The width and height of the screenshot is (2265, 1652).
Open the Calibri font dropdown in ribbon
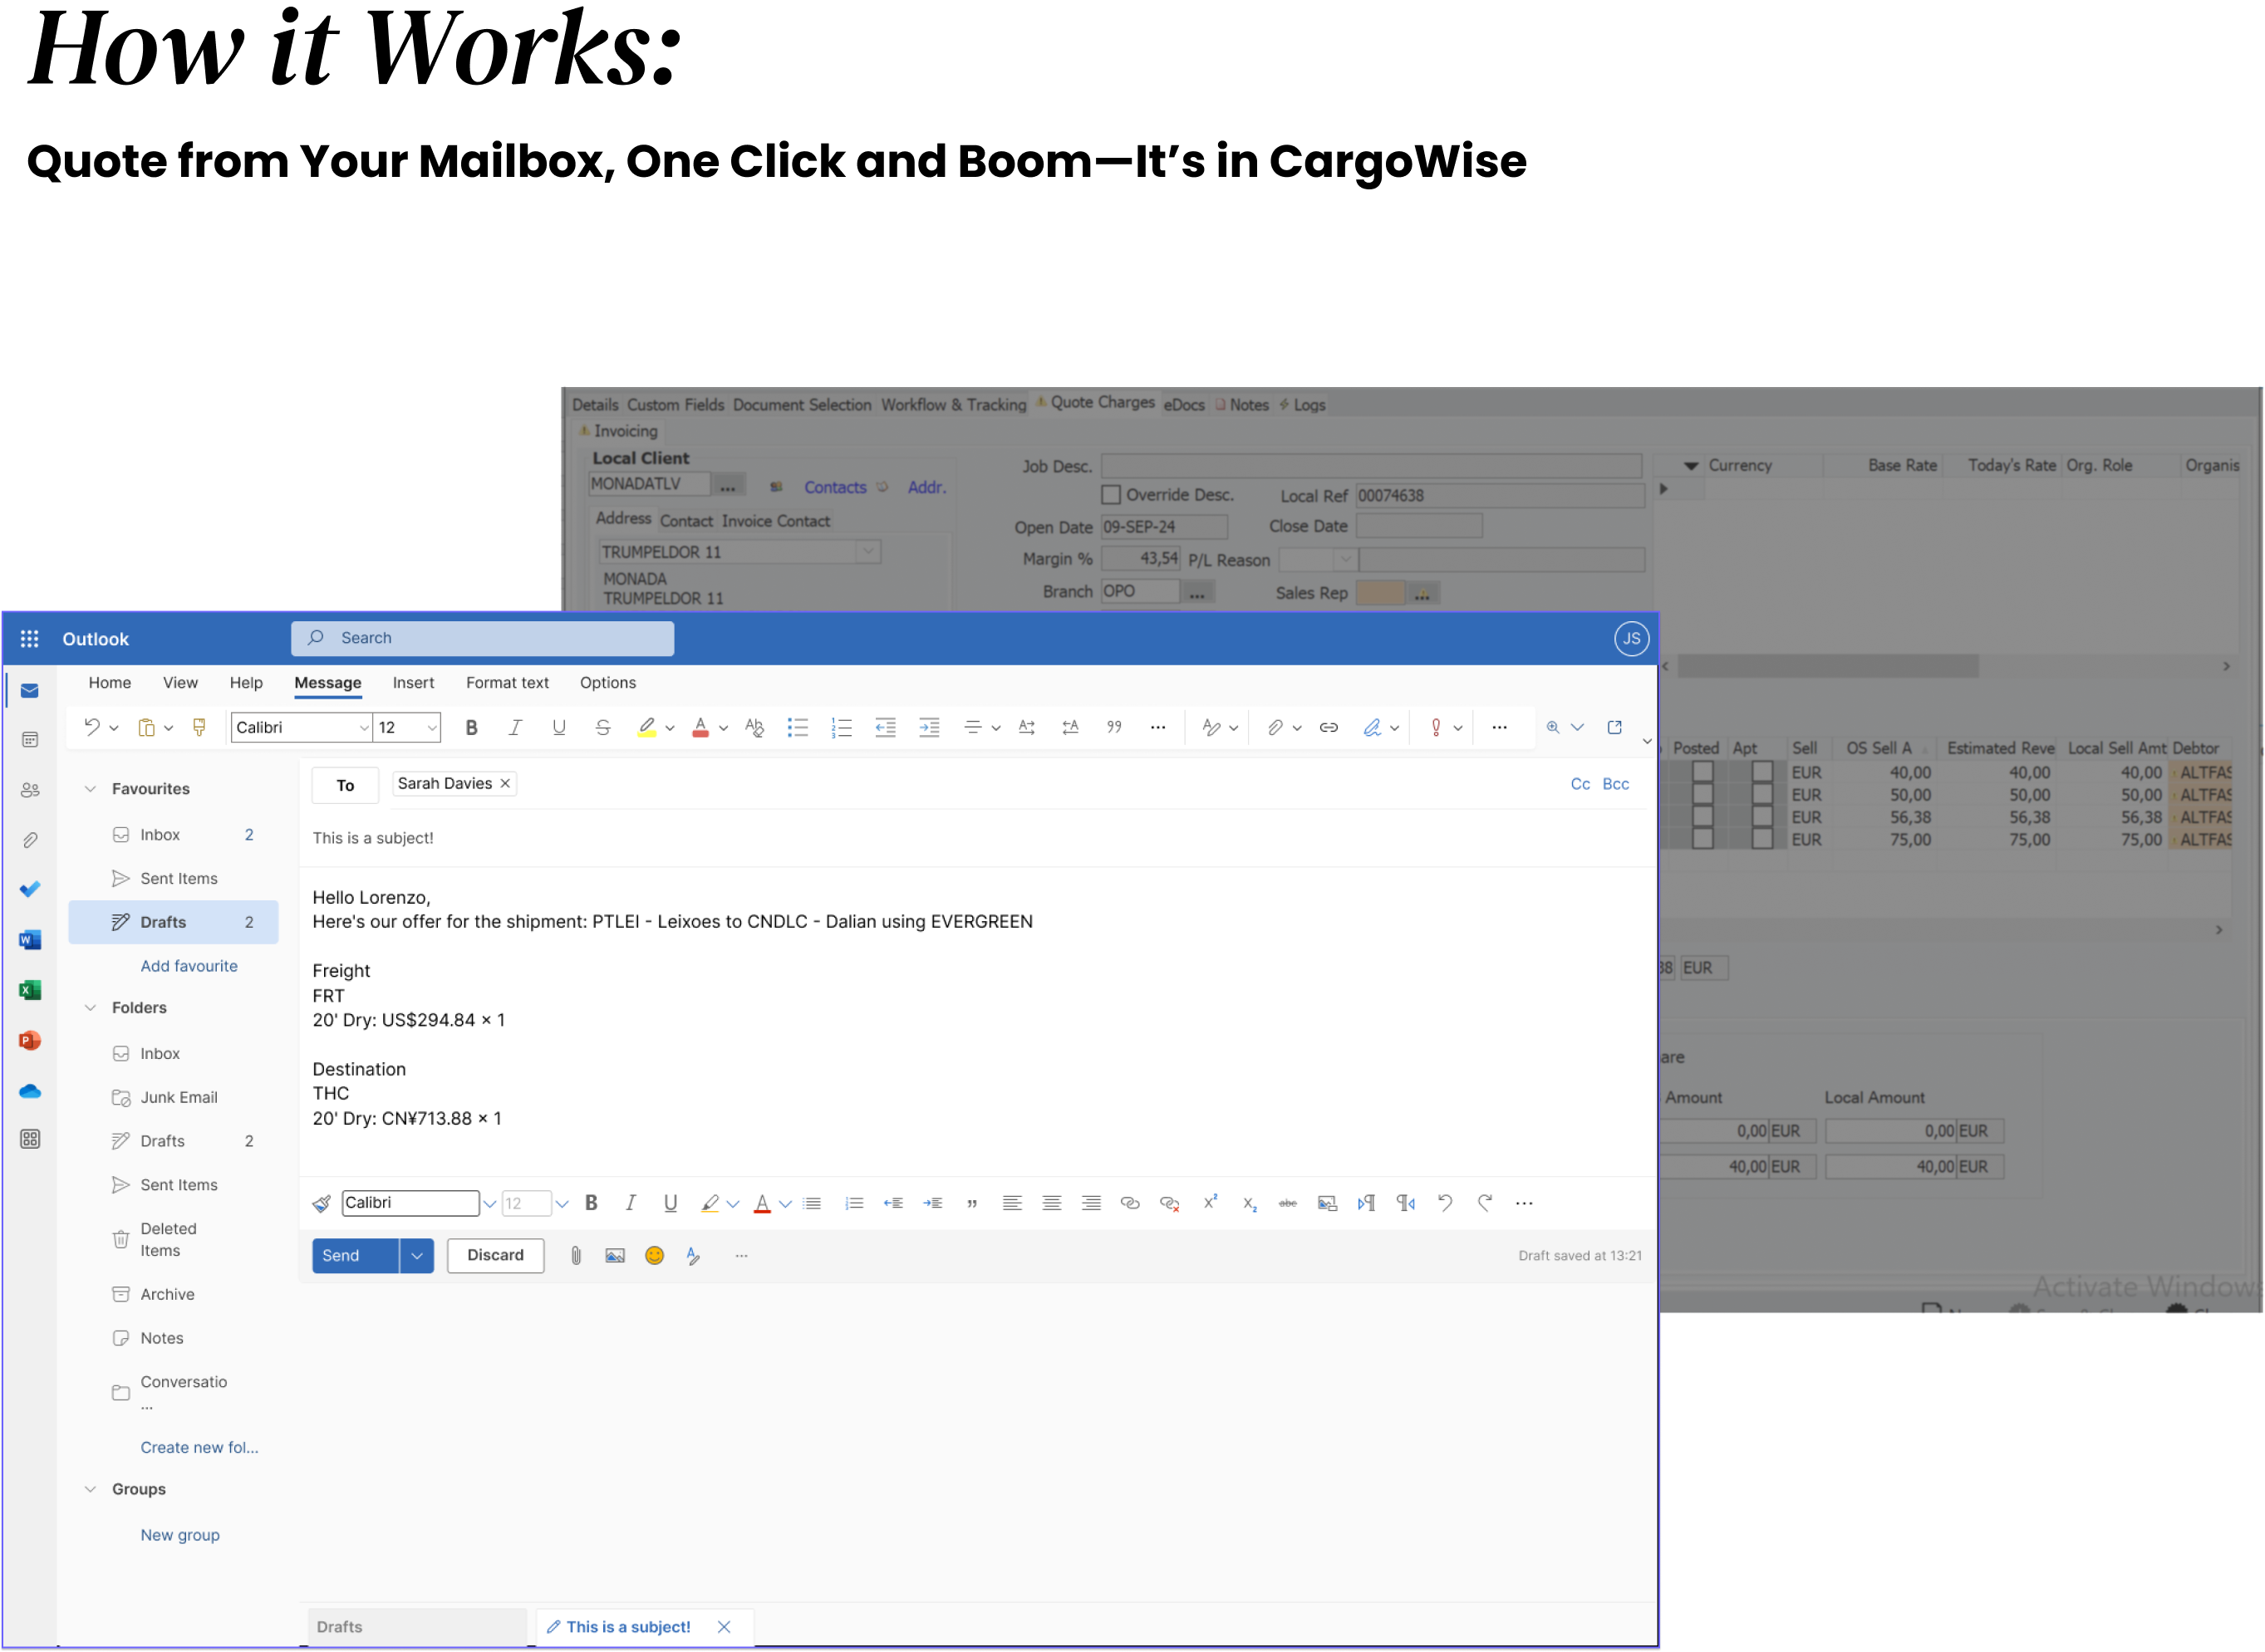[x=363, y=728]
